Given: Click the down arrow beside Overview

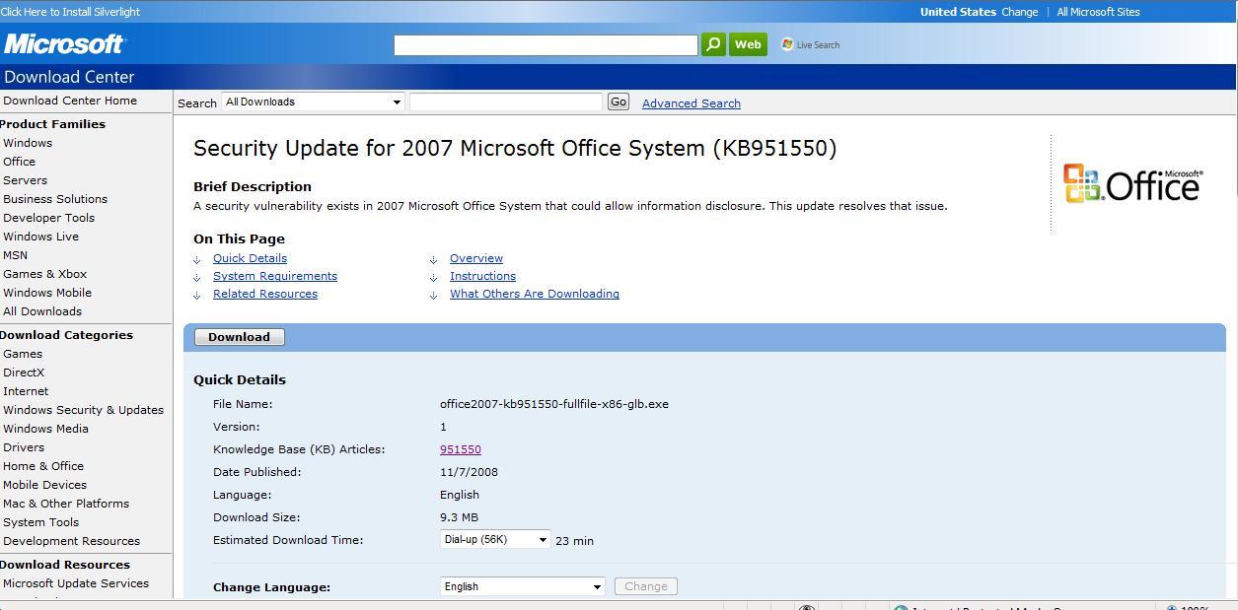Looking at the screenshot, I should pos(433,260).
